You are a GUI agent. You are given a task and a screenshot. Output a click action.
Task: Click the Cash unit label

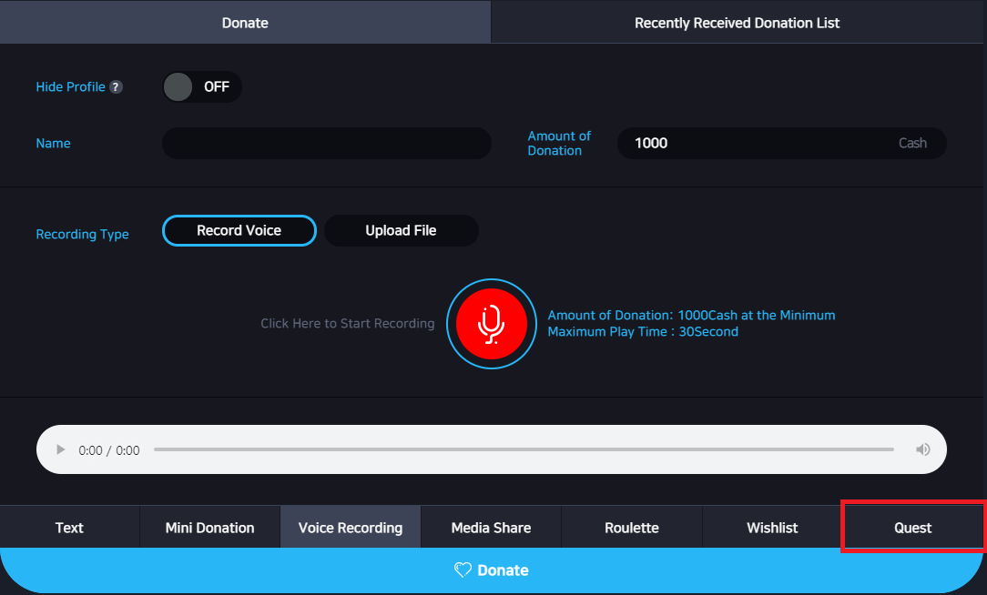pyautogui.click(x=912, y=144)
